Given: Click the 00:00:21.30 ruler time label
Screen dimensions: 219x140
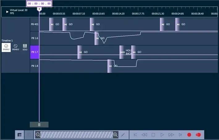Looking at the screenshot, I should [158, 14].
